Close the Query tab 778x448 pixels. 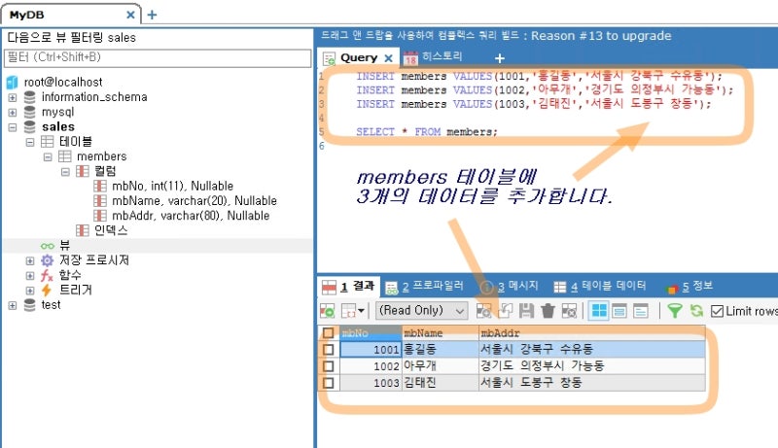pyautogui.click(x=388, y=58)
